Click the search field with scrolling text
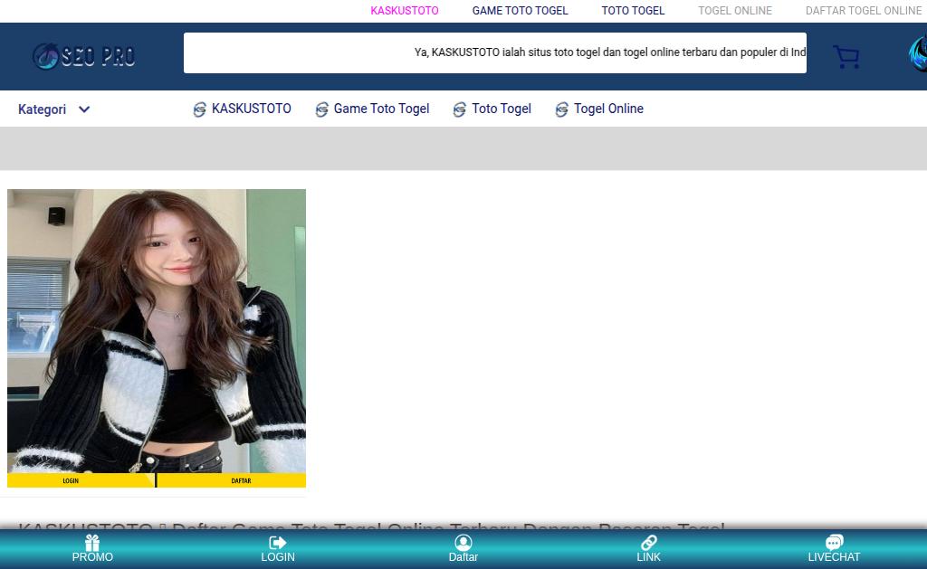Screen dimensions: 927x569 pos(495,52)
